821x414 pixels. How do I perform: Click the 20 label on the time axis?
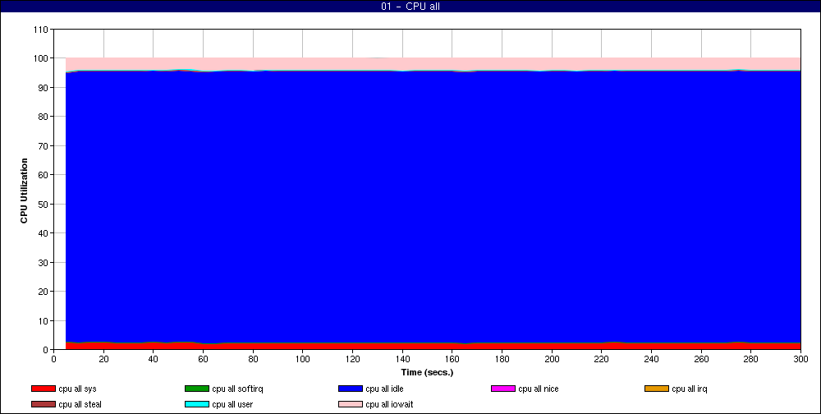coord(103,359)
